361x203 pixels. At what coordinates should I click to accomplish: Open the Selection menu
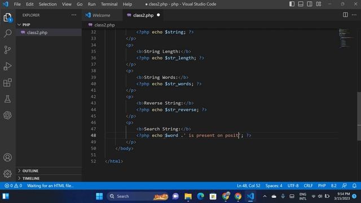click(47, 4)
